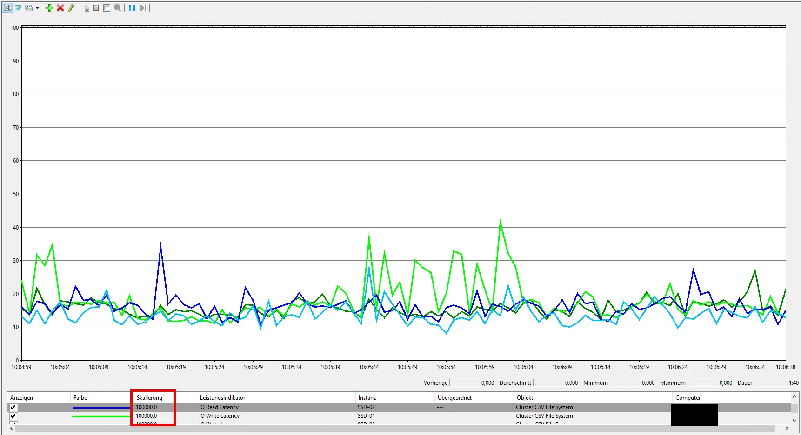The width and height of the screenshot is (801, 435).
Task: Click the paste counter list clipboard icon
Action: pos(96,8)
